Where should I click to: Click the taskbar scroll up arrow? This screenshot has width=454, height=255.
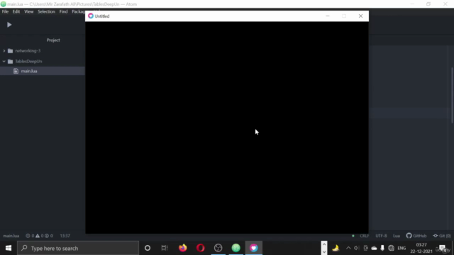pyautogui.click(x=324, y=244)
